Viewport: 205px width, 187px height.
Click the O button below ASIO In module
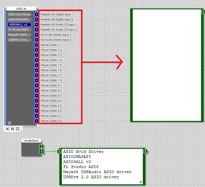coord(17,129)
